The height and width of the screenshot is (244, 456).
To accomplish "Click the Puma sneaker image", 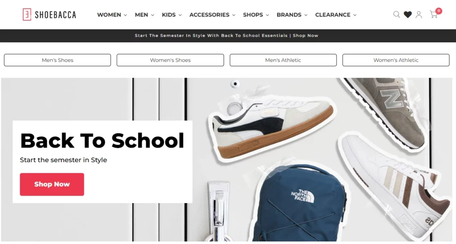I will (272, 128).
